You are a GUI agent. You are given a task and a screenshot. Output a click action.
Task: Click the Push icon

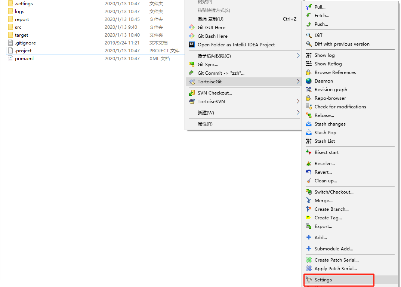(309, 24)
